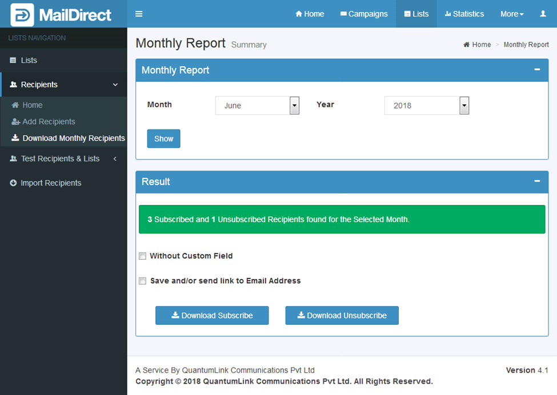This screenshot has width=557, height=395.
Task: Click Home breadcrumb link
Action: coord(481,45)
